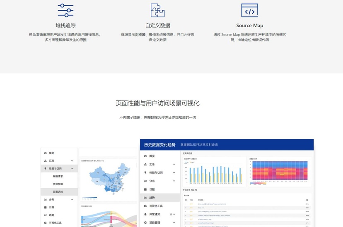
Task: Select 资源加载 in the left sidebar submenu
Action: click(x=58, y=184)
